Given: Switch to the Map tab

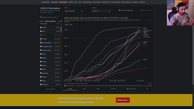Looking at the screenshot, I should click(84, 89).
